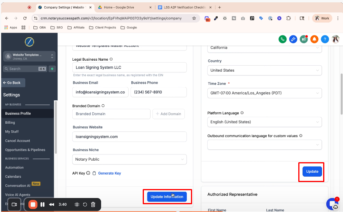Click the Business Website input field
Viewport: 343px width, 212px height.
pos(129,137)
